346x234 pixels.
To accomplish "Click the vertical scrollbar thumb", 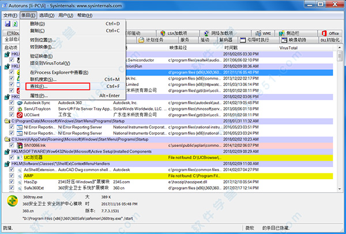I will (x=340, y=55).
